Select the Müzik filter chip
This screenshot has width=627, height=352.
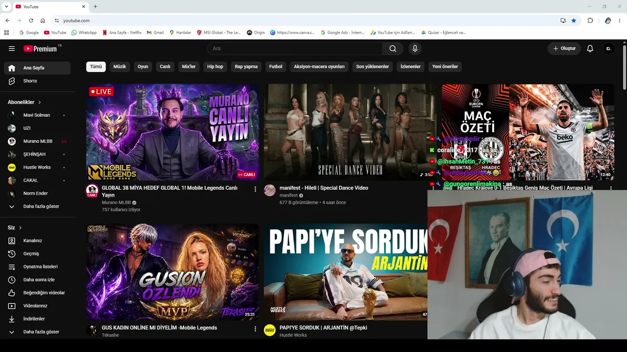point(120,66)
